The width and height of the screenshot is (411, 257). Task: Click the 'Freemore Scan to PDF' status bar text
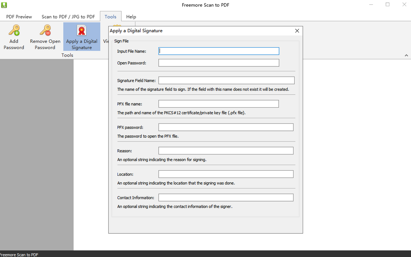(x=19, y=255)
